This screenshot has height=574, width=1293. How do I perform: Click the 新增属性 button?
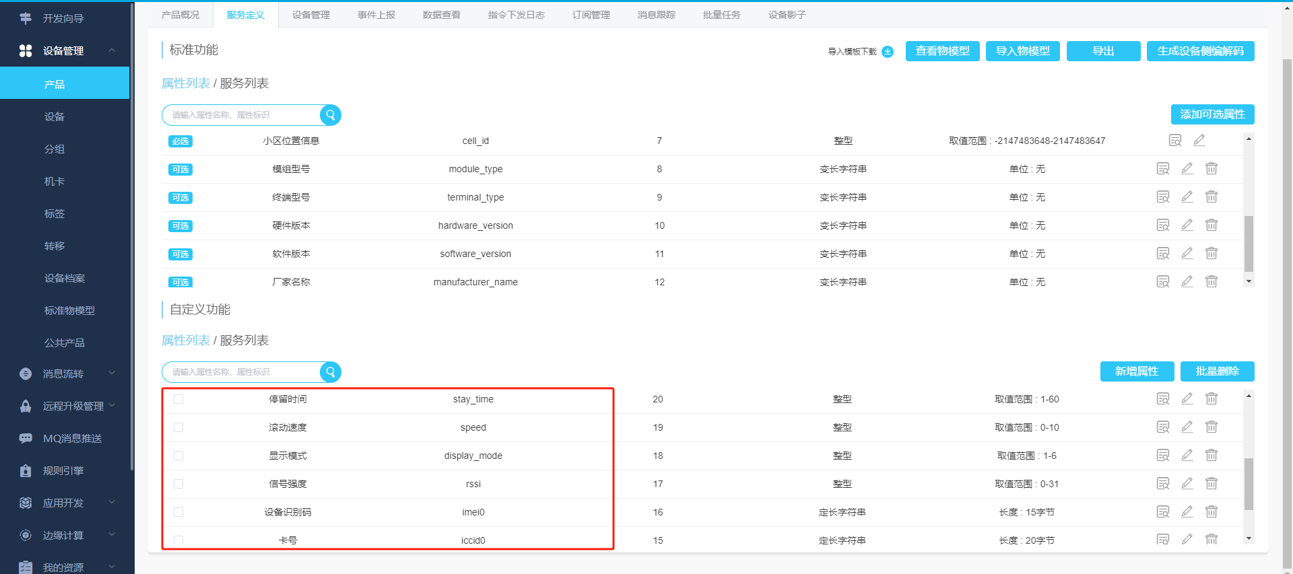click(1137, 371)
